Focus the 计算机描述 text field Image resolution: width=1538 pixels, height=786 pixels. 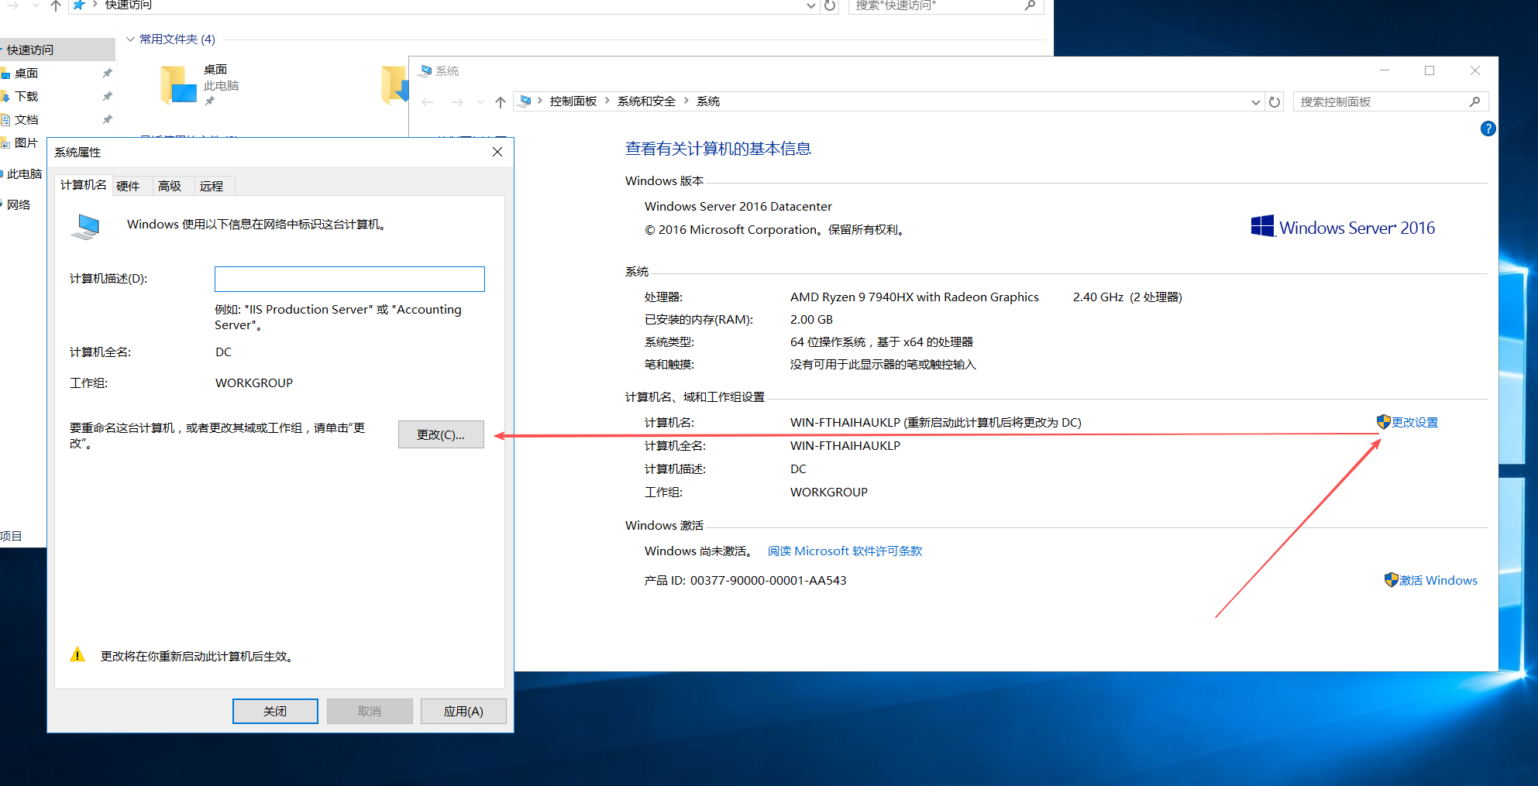click(x=349, y=279)
